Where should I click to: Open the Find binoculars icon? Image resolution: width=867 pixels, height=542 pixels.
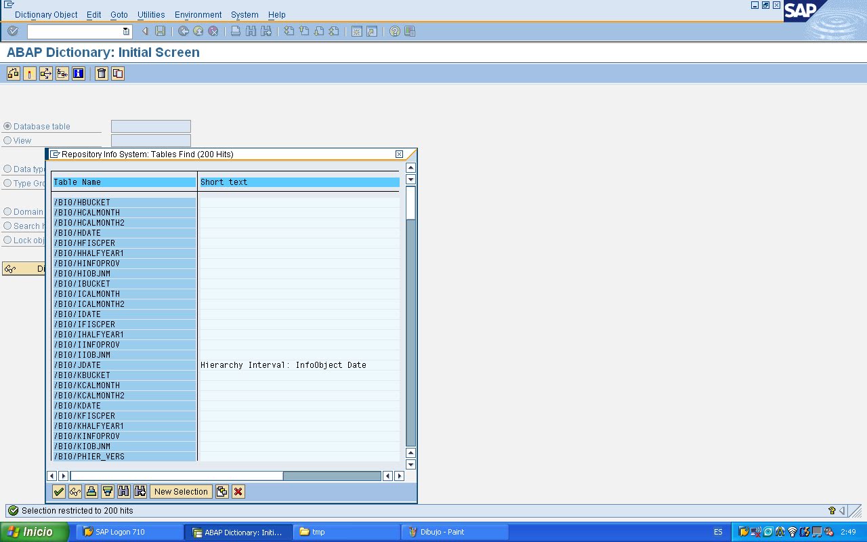pos(123,491)
